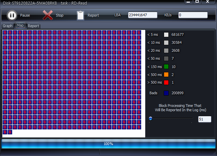Select the Map tab

[20, 26]
